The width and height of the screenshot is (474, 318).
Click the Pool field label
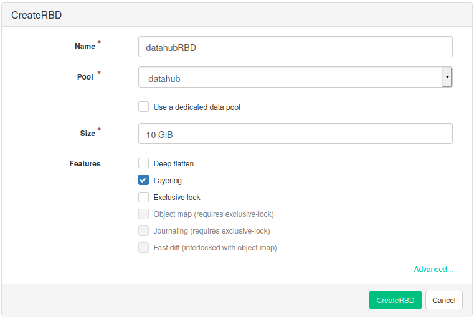click(x=85, y=77)
